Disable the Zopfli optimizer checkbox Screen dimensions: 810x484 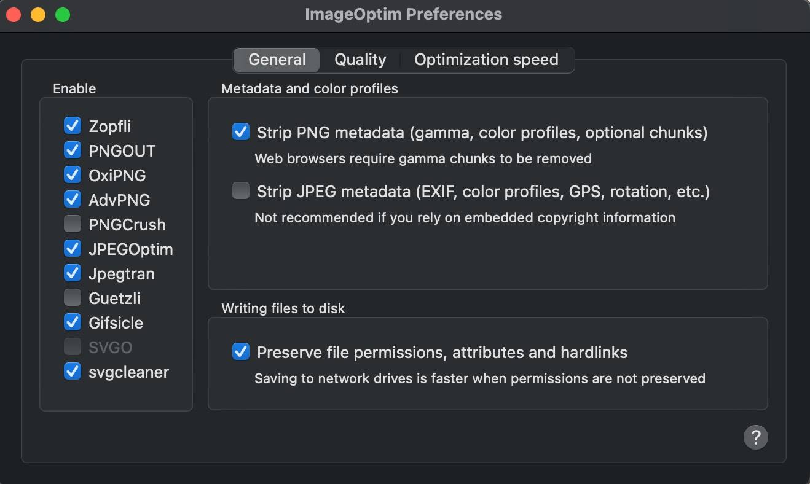pos(73,126)
